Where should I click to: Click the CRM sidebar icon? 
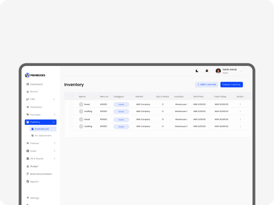tap(27, 99)
